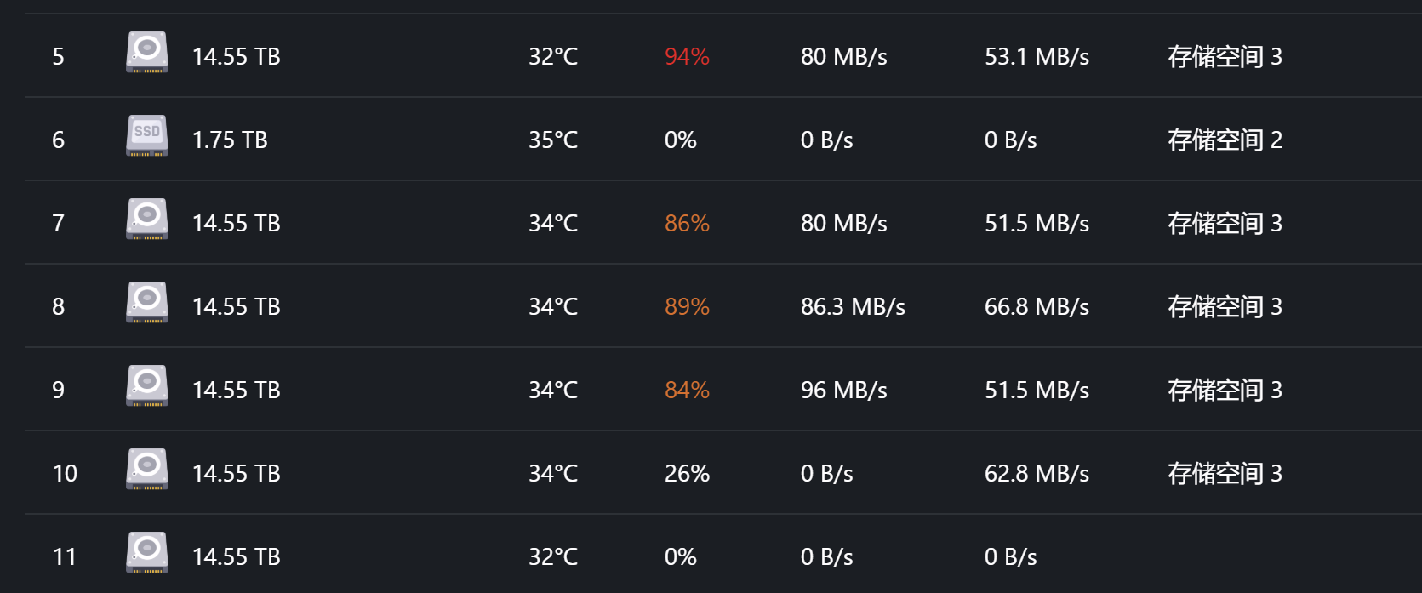This screenshot has width=1422, height=593.
Task: Select the 62.8 MB/s write speed
Action: point(1037,474)
